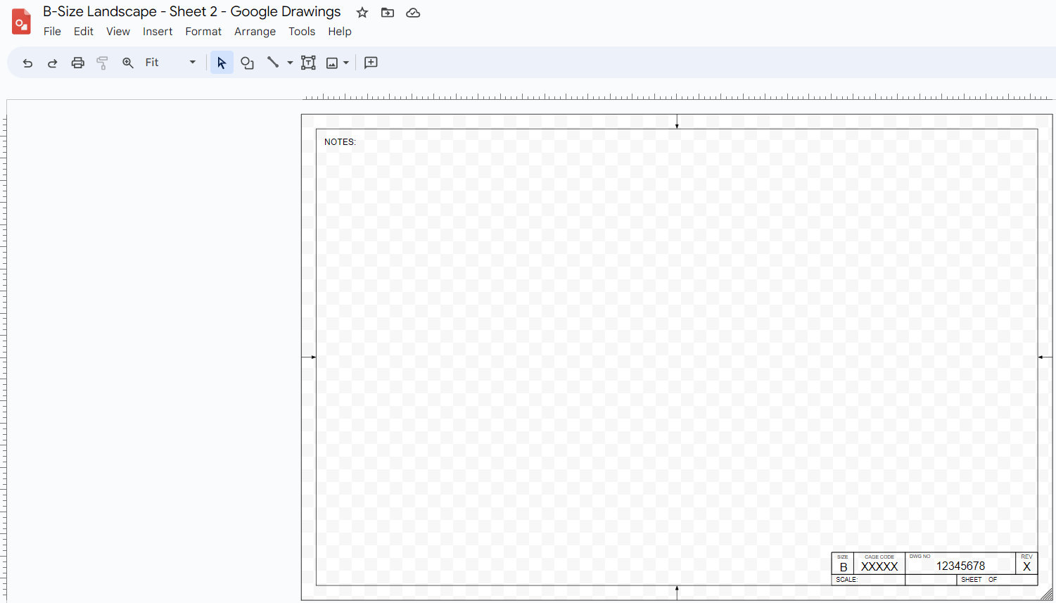1056x603 pixels.
Task: Expand the line type dropdown arrow
Action: (x=290, y=63)
